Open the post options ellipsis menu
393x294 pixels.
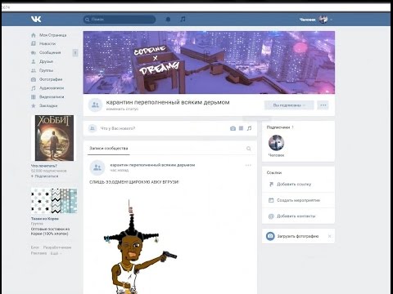tap(248, 165)
